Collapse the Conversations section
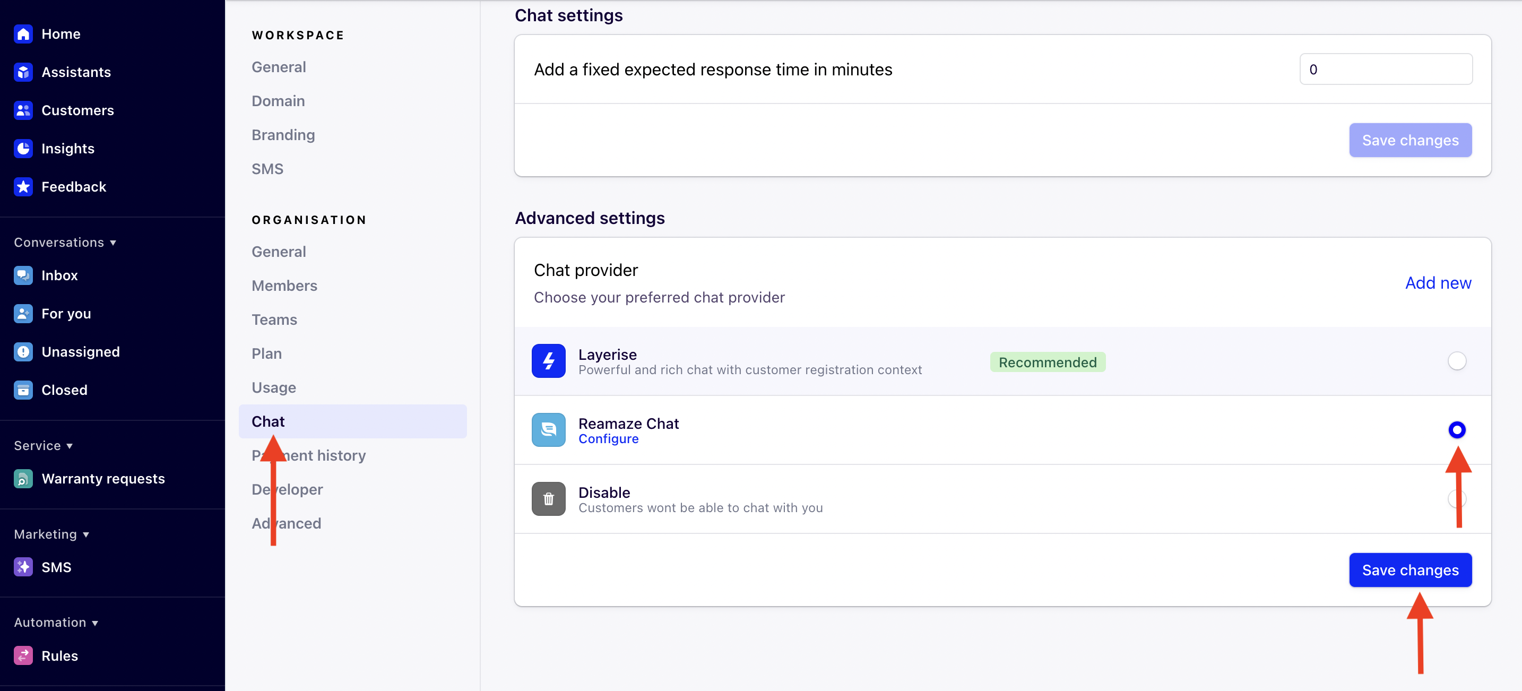Viewport: 1522px width, 691px height. pos(113,243)
